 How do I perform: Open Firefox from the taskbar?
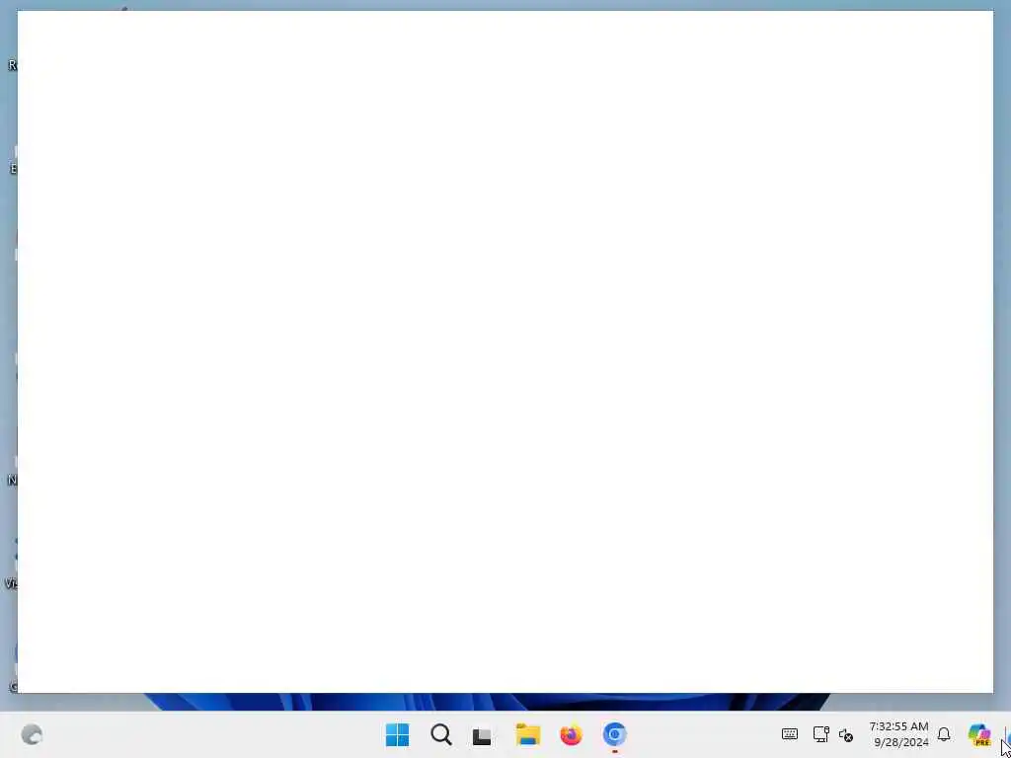point(571,734)
